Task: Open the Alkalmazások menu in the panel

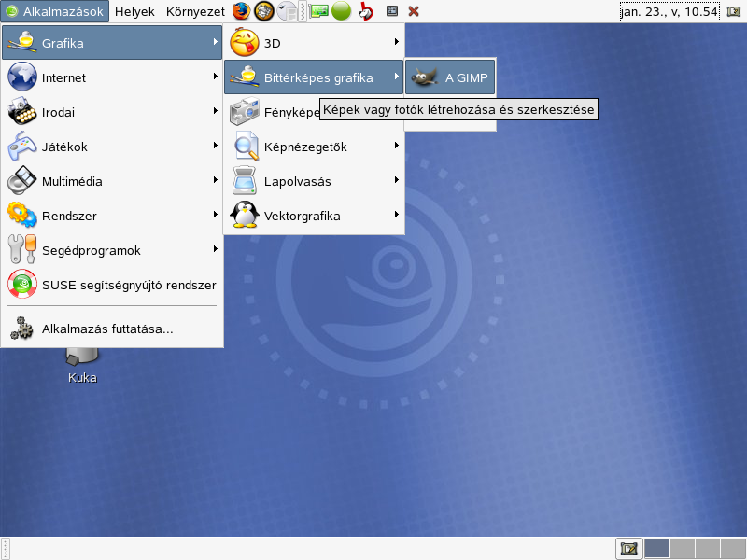Action: [x=55, y=11]
